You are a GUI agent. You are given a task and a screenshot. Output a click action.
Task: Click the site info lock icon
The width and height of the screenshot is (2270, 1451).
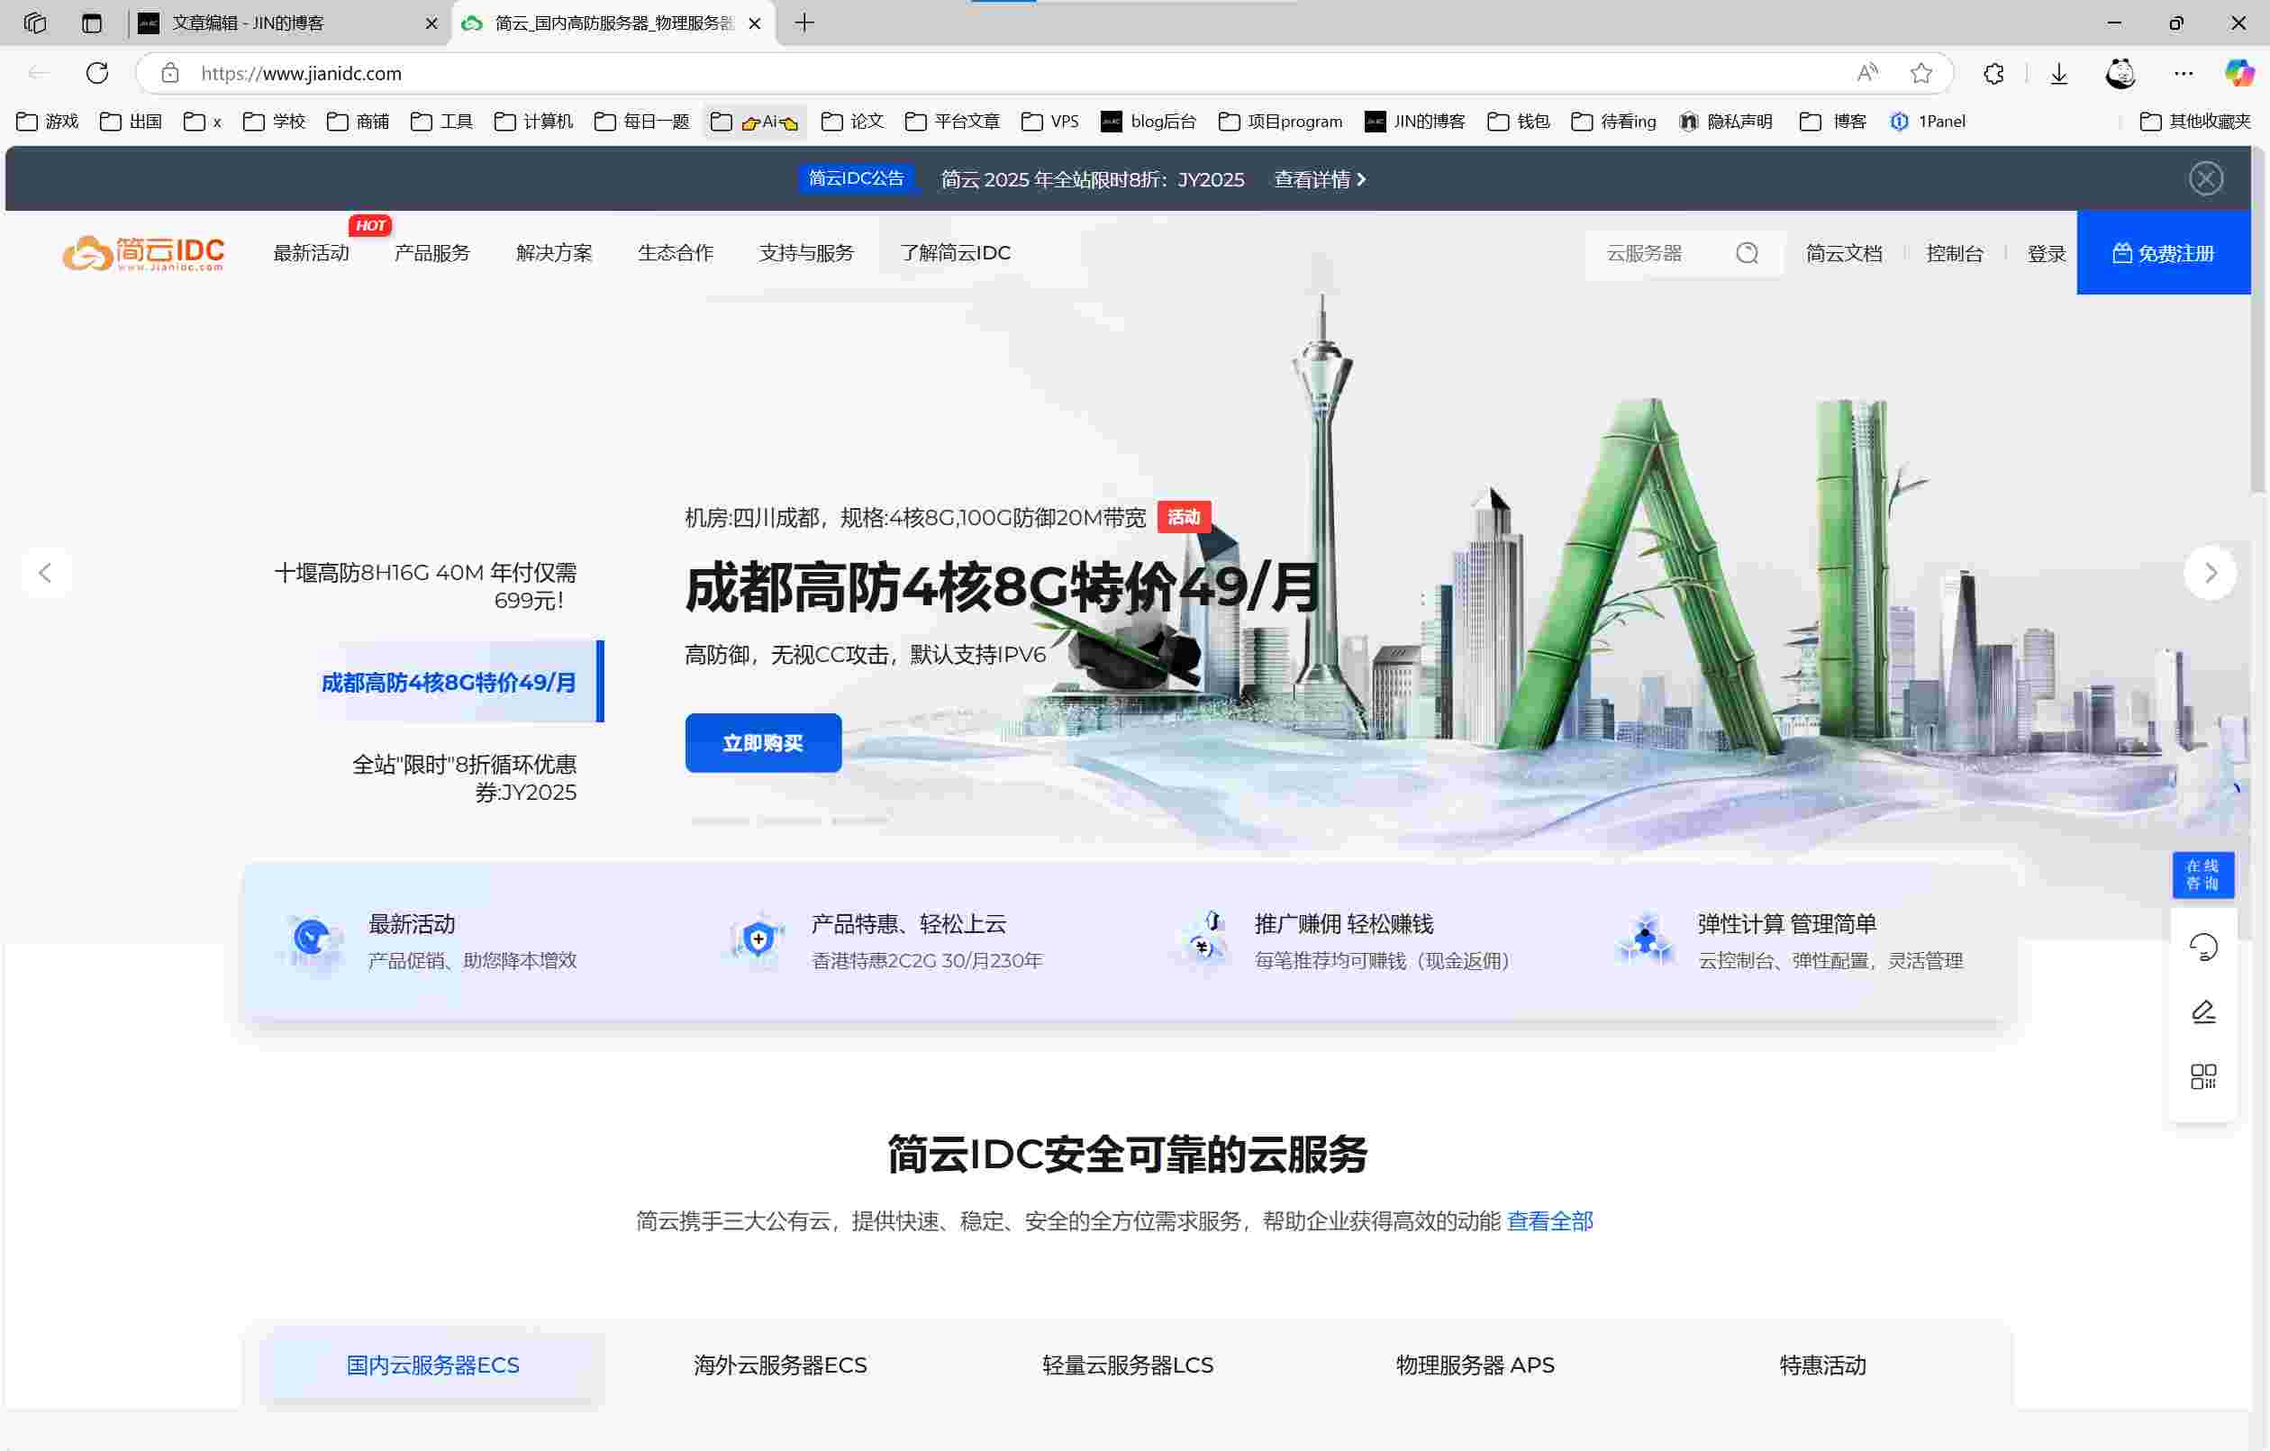tap(169, 73)
